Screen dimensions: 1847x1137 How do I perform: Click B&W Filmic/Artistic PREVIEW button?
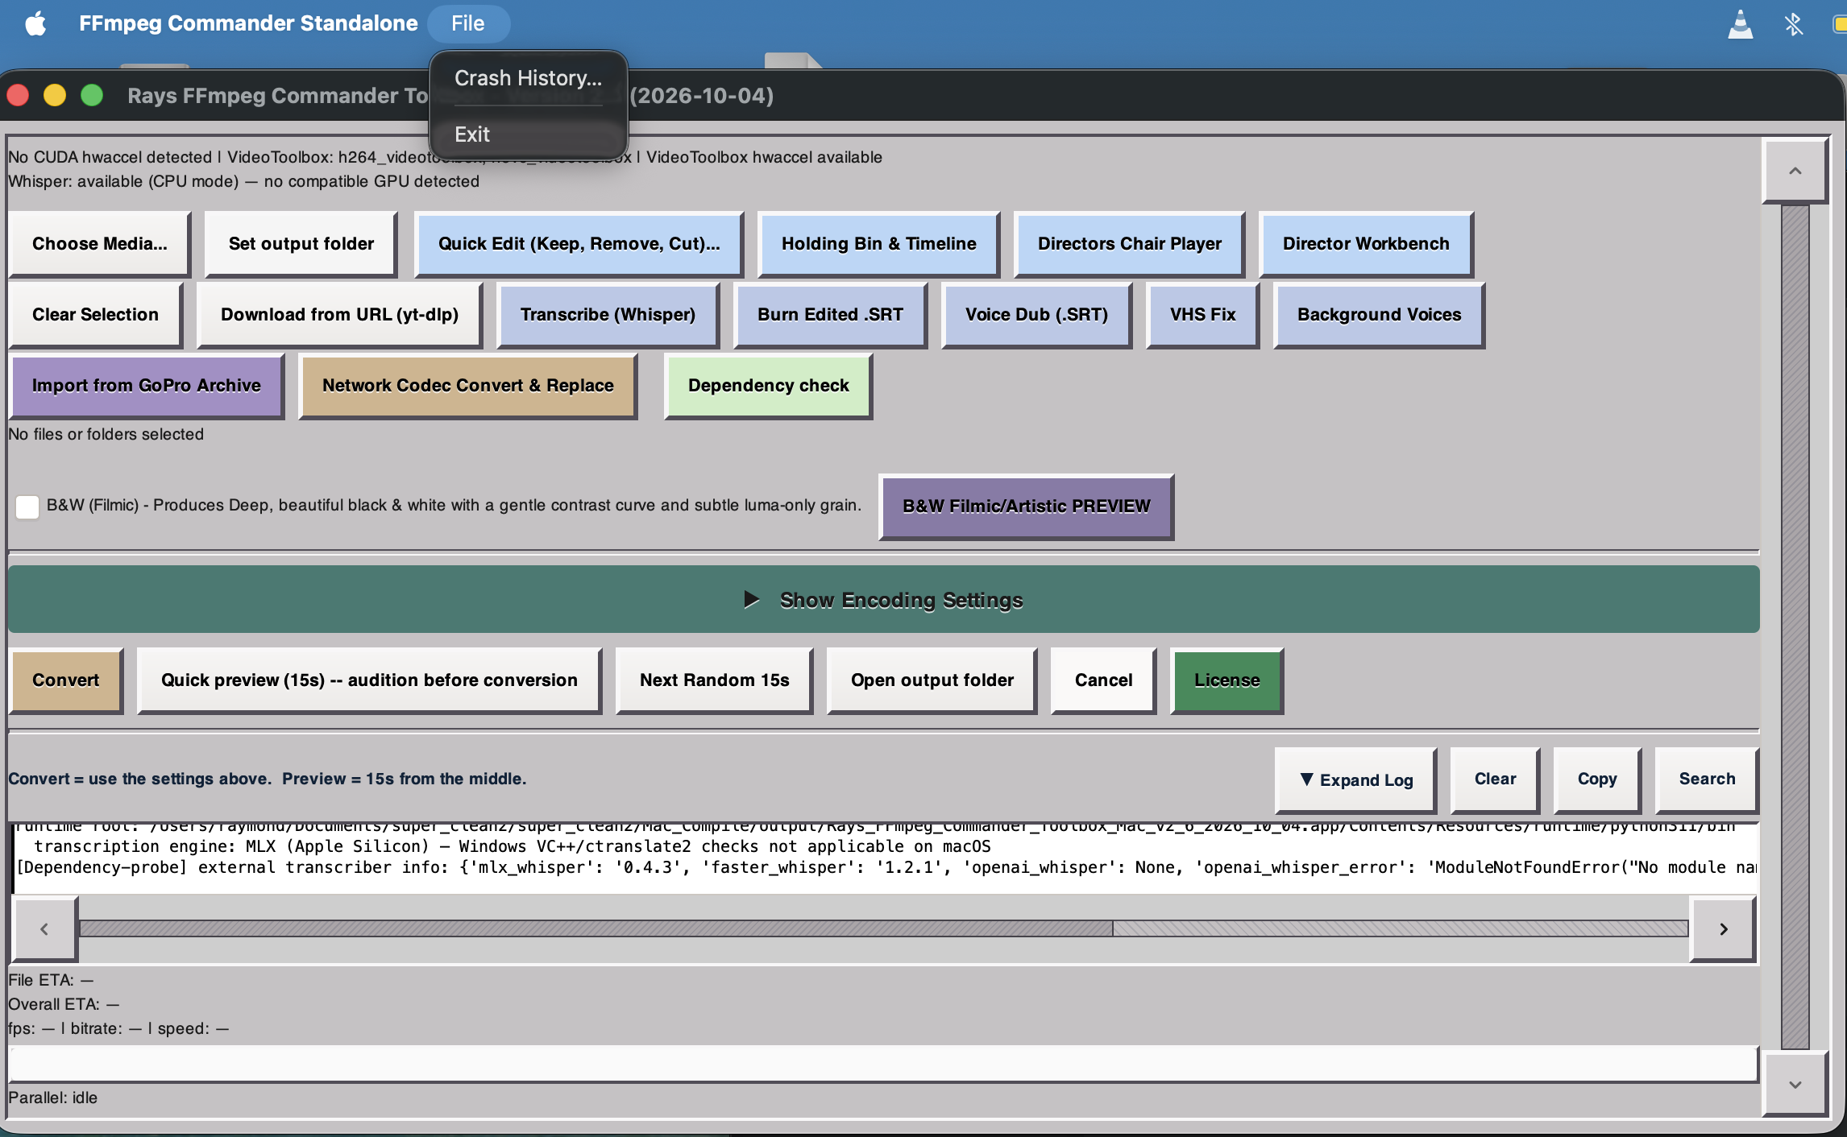click(1027, 506)
